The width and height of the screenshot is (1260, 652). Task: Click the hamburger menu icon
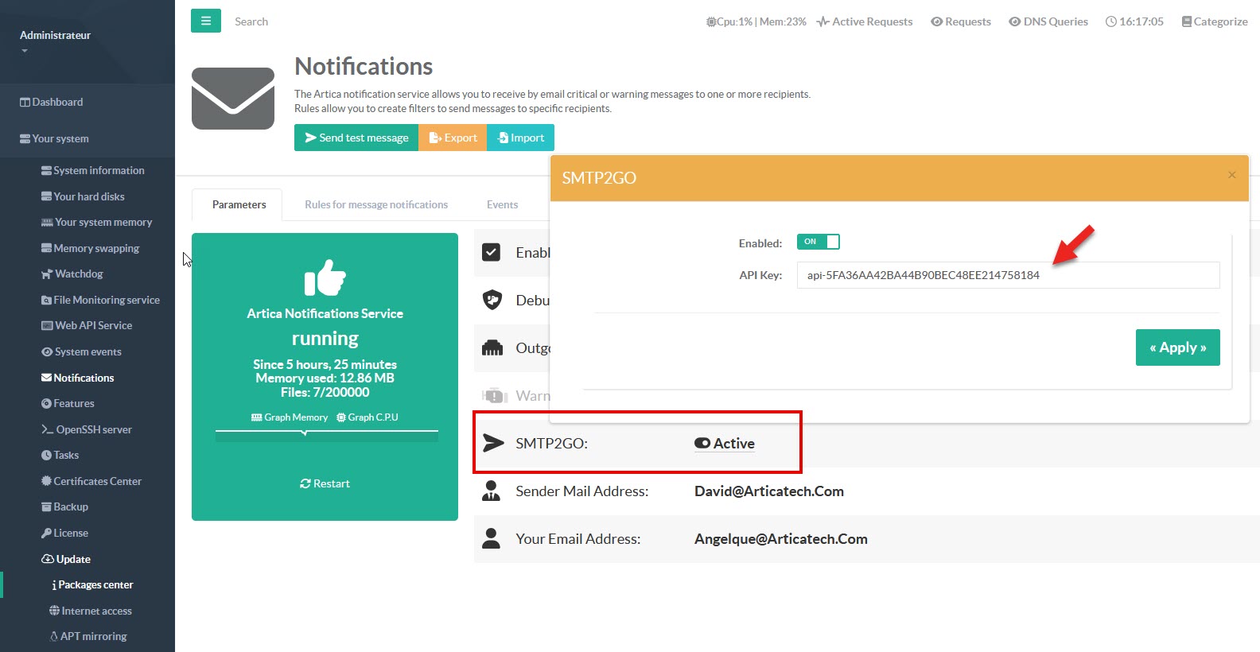[x=205, y=21]
